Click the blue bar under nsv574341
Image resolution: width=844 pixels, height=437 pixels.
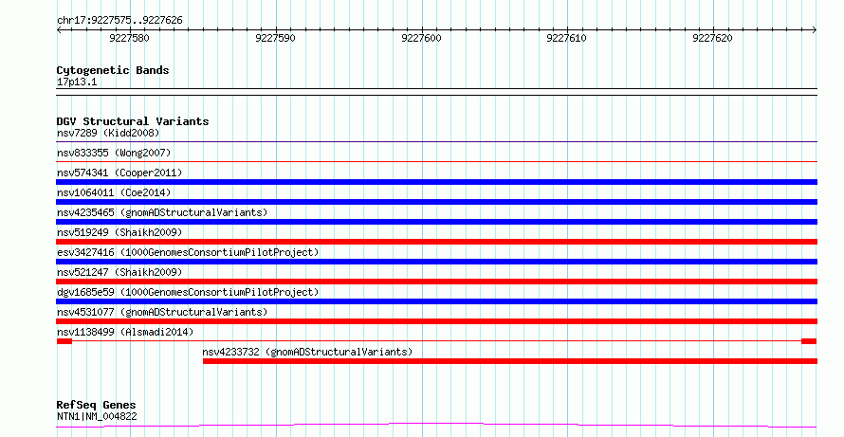pyautogui.click(x=436, y=182)
